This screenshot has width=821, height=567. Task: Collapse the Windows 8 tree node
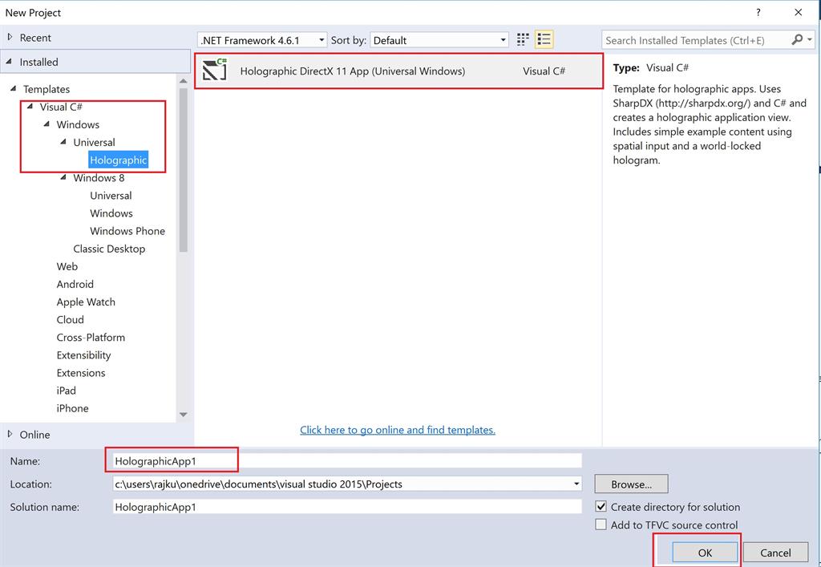coord(63,177)
